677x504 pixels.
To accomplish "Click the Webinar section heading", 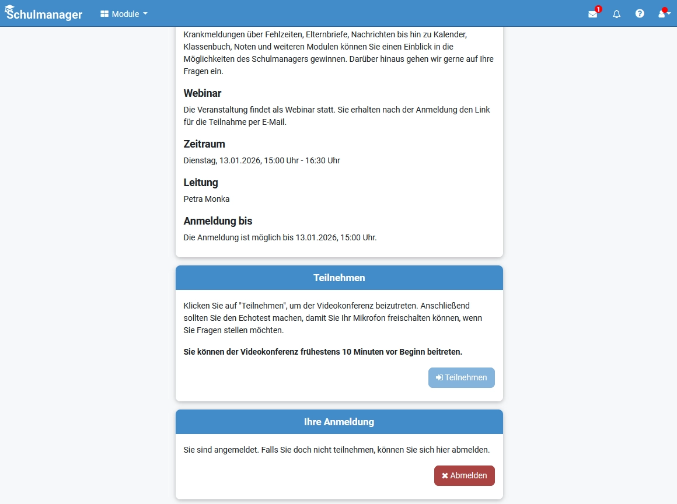I will (x=203, y=93).
